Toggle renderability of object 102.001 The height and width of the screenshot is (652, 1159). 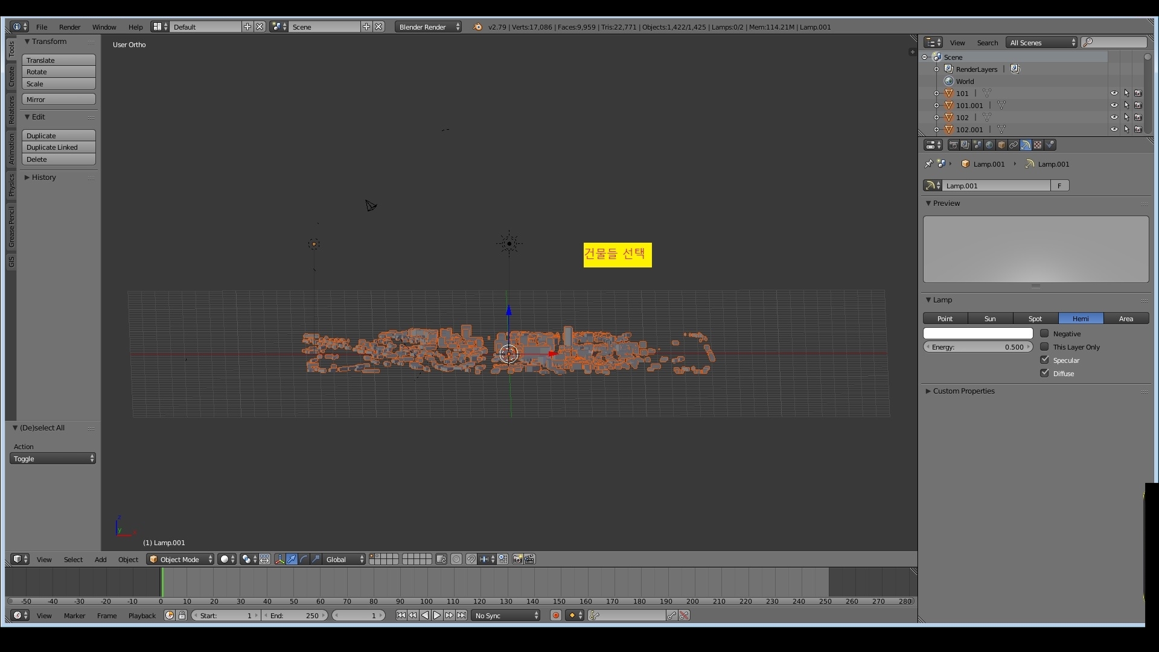coord(1138,129)
